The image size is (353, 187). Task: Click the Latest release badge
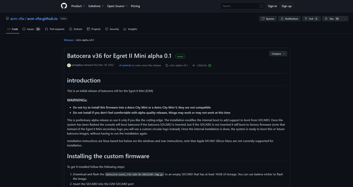[180, 56]
